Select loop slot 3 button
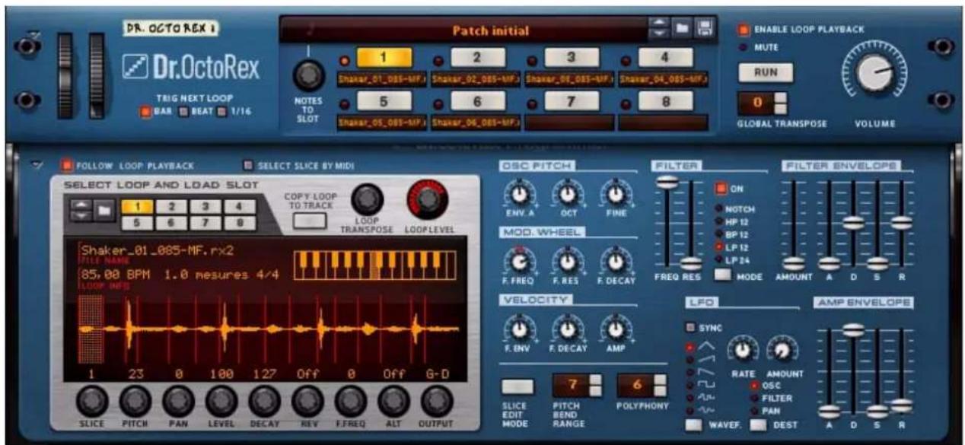This screenshot has height=445, width=965. point(572,57)
